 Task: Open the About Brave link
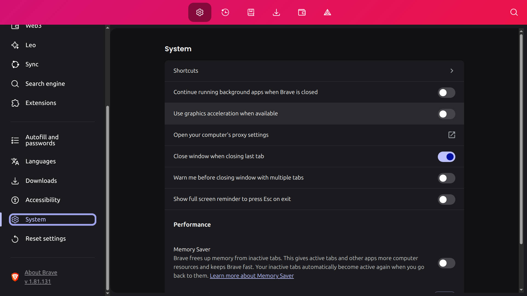[41, 272]
